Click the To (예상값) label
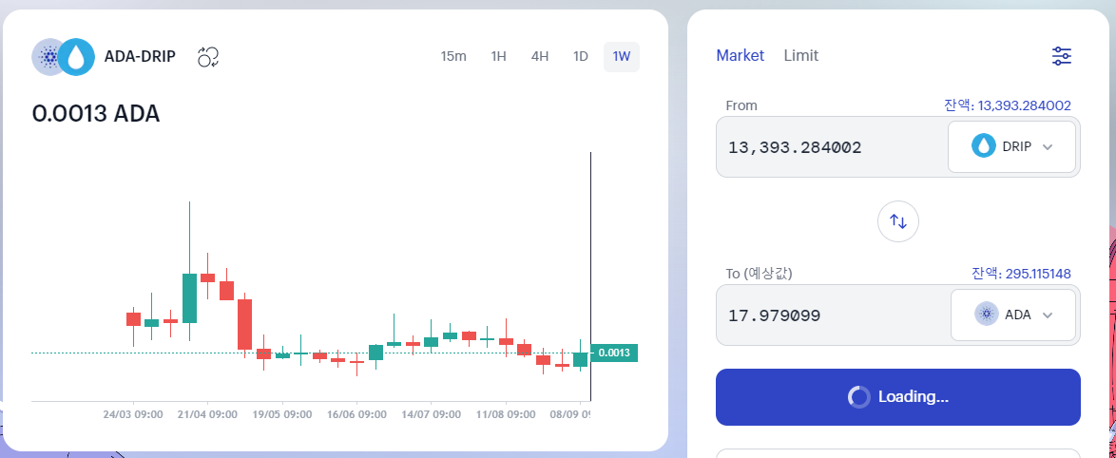The height and width of the screenshot is (458, 1116). coord(760,273)
